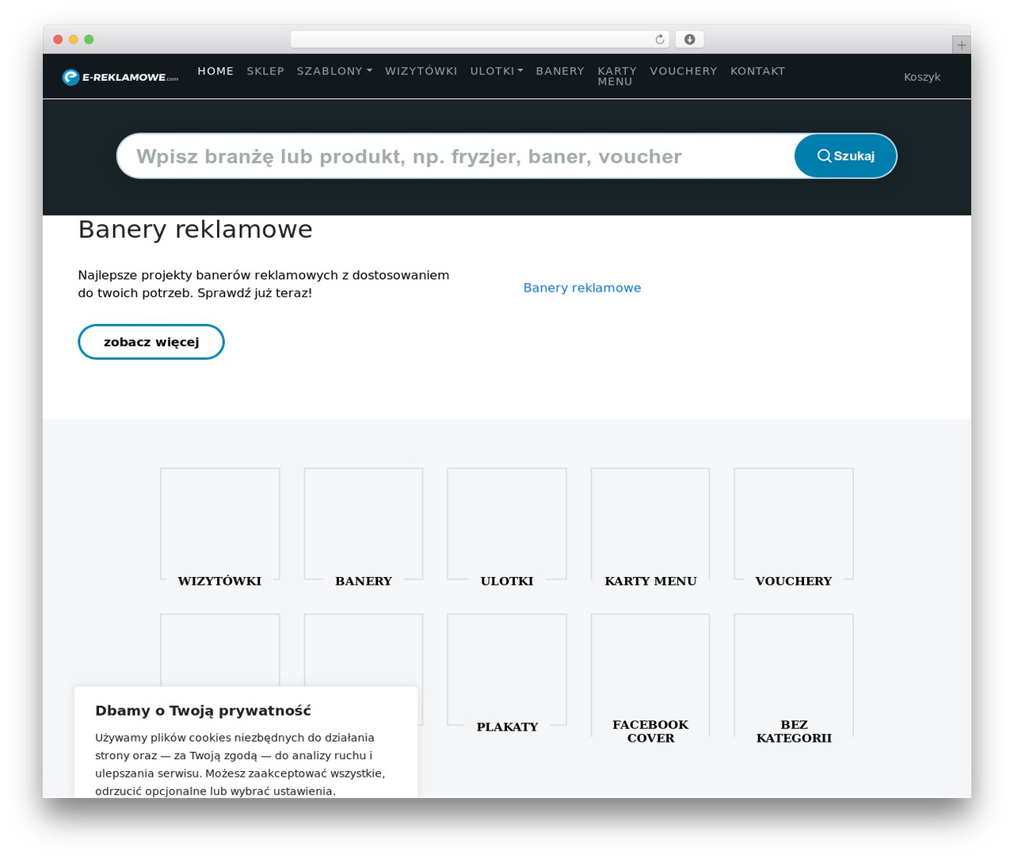Open the ULOTKI category tile
The height and width of the screenshot is (859, 1014).
coord(507,529)
